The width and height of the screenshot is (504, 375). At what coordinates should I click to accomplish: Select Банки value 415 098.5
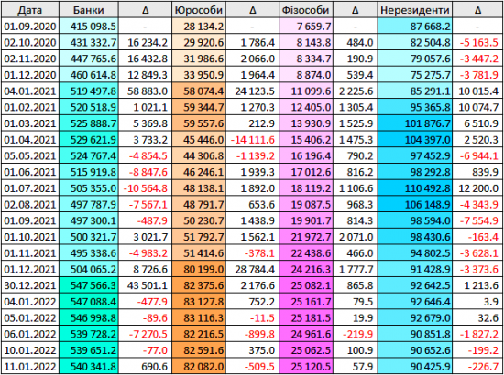[88, 27]
